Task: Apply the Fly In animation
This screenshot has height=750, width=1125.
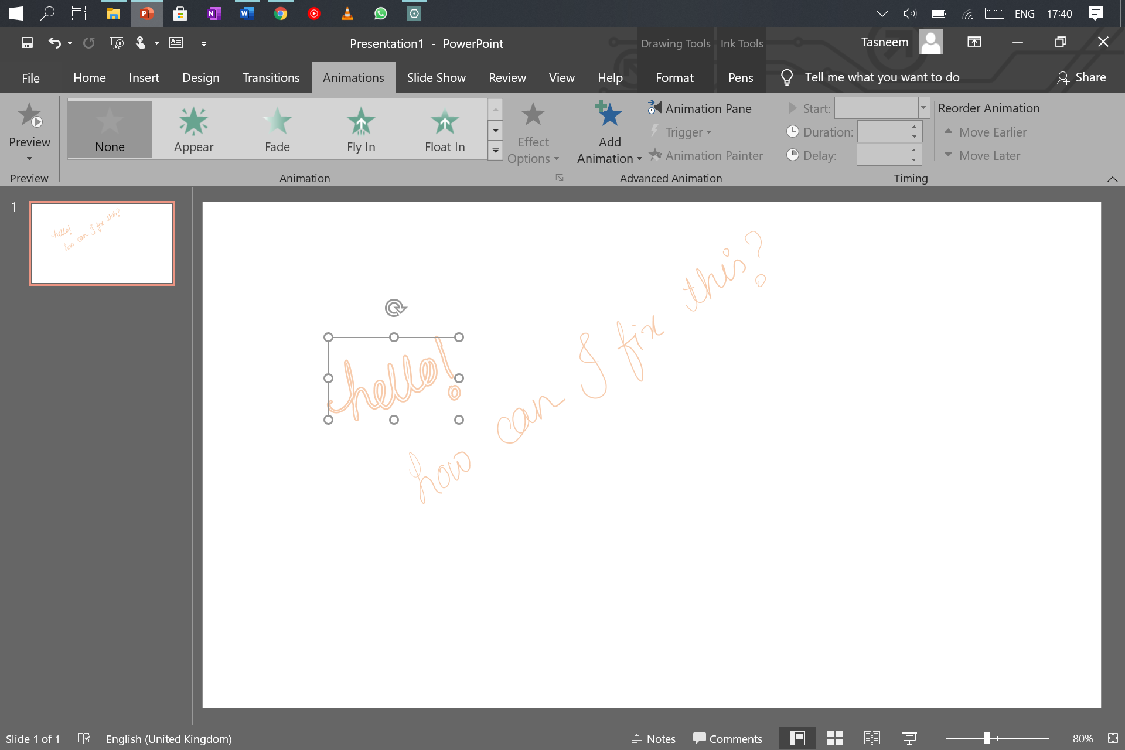Action: 361,129
